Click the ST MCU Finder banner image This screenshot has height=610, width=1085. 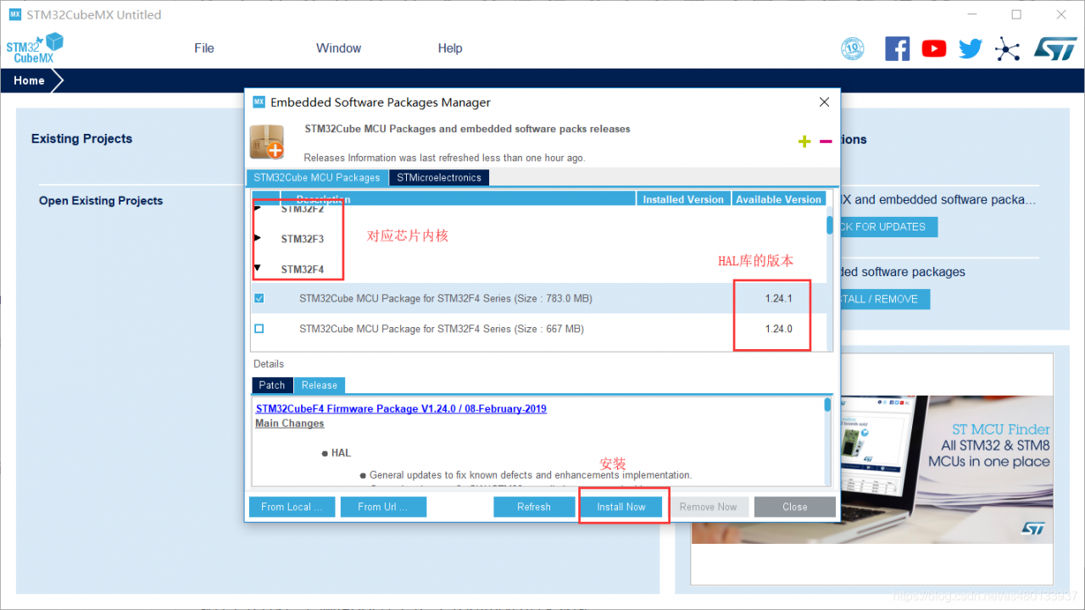[x=872, y=469]
